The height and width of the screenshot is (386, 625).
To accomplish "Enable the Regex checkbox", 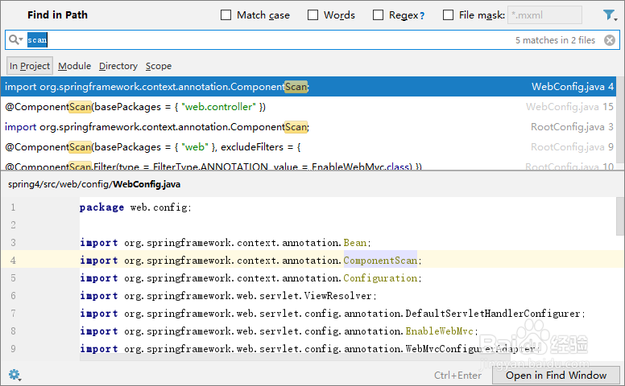I will click(378, 15).
